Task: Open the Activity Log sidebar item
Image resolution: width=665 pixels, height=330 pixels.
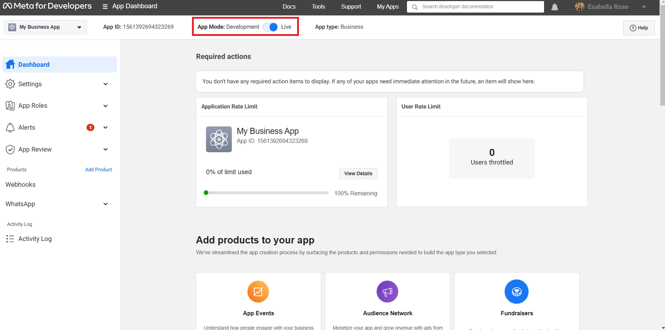Action: [x=35, y=239]
